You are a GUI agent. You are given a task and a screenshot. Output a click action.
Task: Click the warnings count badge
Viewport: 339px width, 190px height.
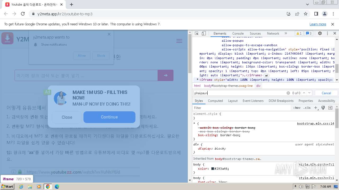(x=299, y=34)
